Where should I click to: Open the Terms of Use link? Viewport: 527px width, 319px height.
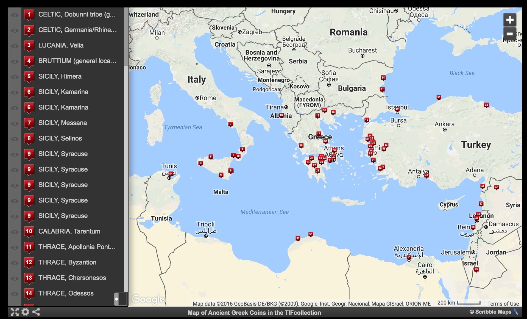pos(503,304)
